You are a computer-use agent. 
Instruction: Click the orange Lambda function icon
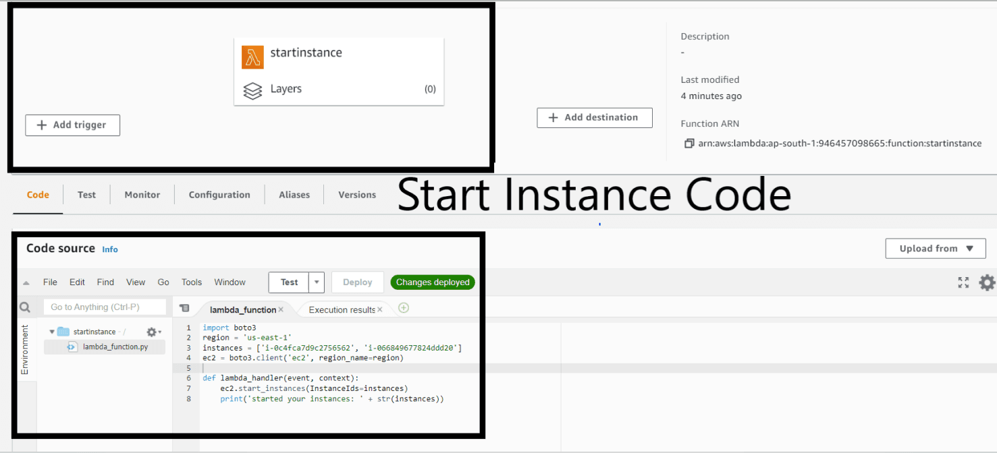tap(252, 57)
